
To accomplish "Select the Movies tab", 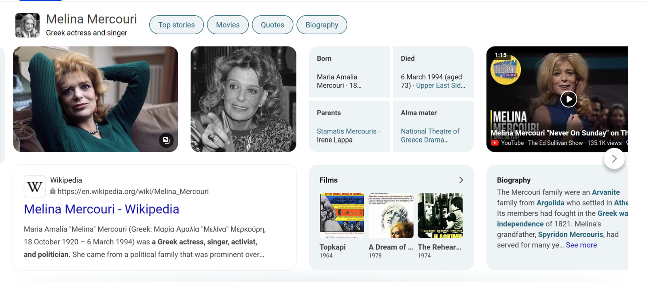I will [x=228, y=25].
